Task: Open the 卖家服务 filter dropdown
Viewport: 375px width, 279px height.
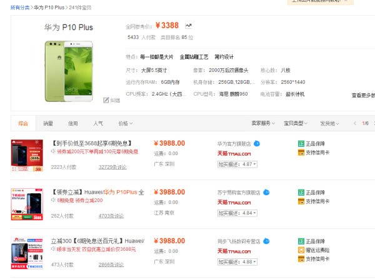Action: pos(263,123)
